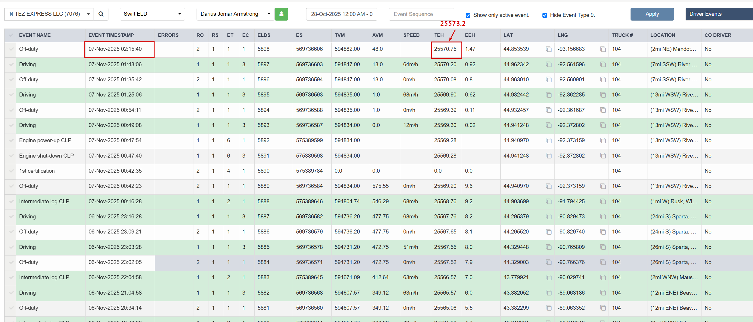Screen dimensions: 753x322
Task: Sort by the EVENT TIMESTAMP column header
Action: pyautogui.click(x=111, y=35)
